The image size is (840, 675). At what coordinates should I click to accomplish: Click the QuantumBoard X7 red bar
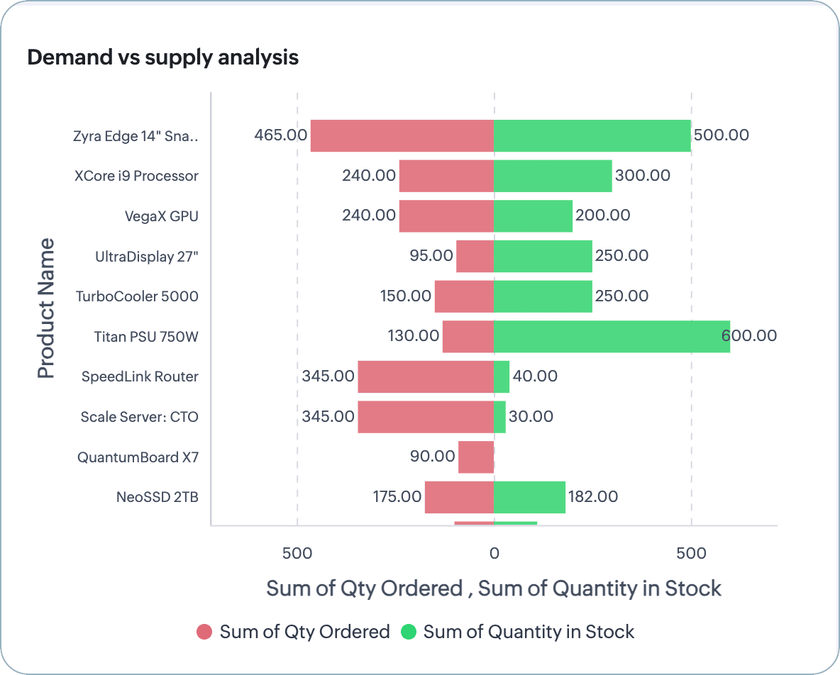[475, 457]
